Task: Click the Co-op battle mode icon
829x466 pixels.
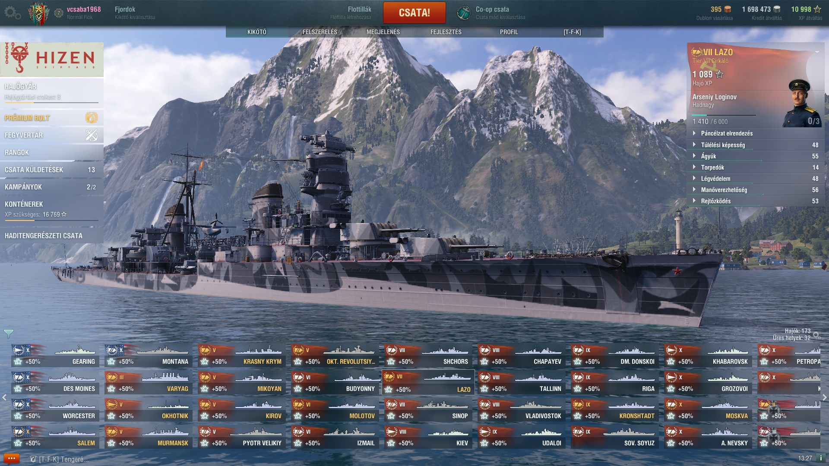Action: click(464, 13)
